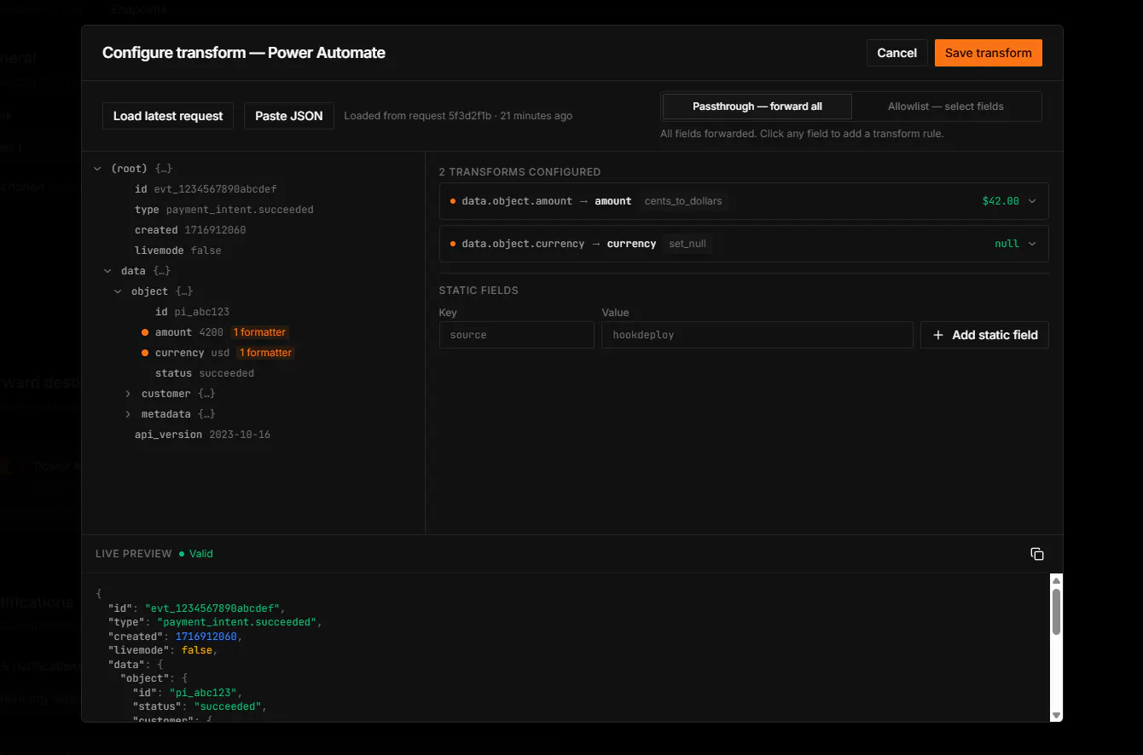The height and width of the screenshot is (755, 1143).
Task: Click the cents_to_dollars formatter tag
Action: (x=683, y=201)
